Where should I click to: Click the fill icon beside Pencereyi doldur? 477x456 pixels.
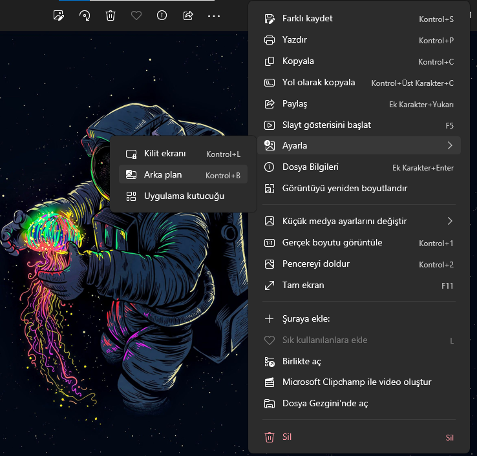point(270,264)
